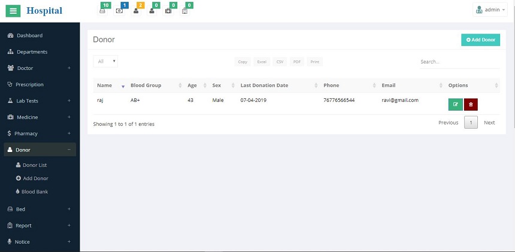Sort table by Sex column

tap(223, 86)
